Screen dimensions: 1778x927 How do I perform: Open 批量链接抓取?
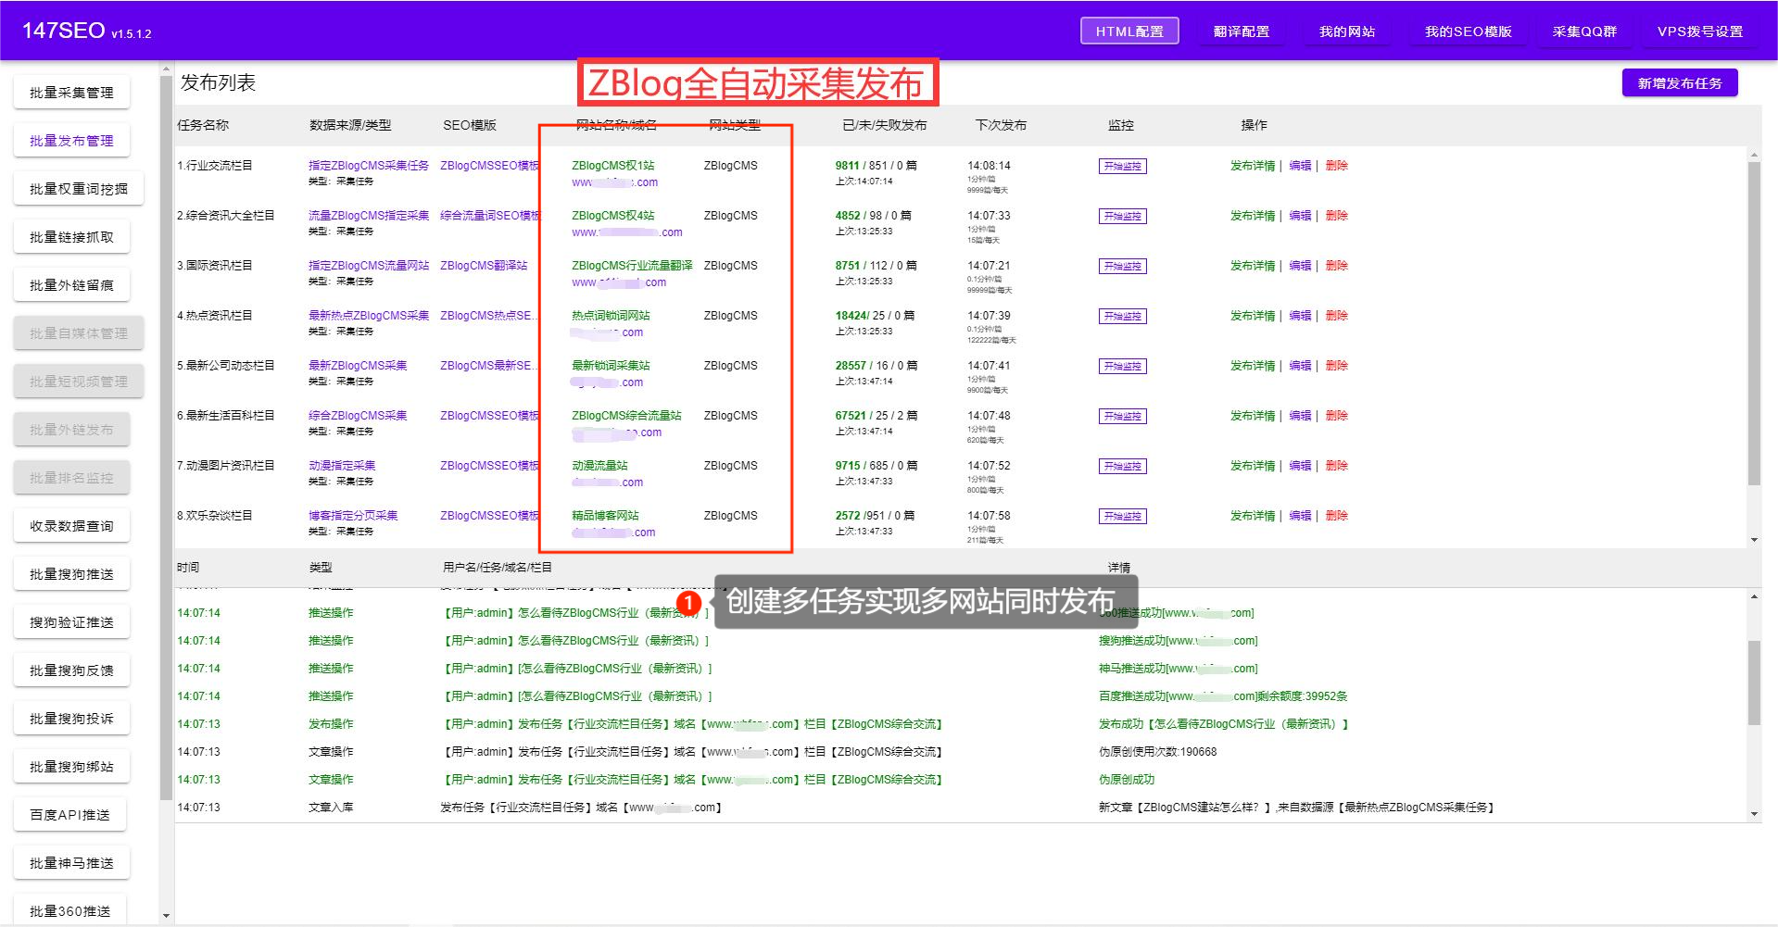click(x=71, y=237)
